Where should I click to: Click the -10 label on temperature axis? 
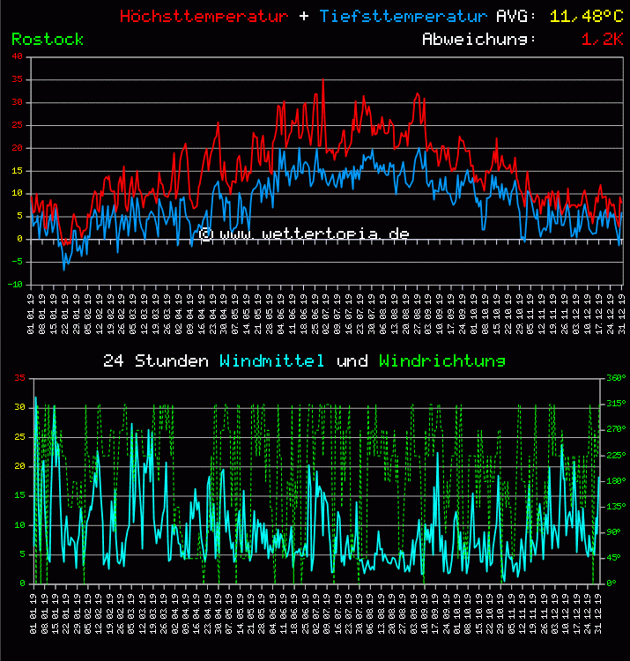point(15,285)
